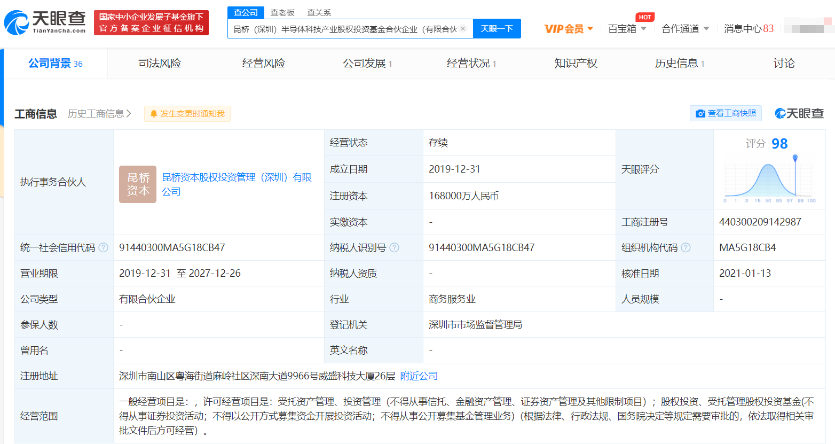Open the 经营风险 tab

pos(264,64)
